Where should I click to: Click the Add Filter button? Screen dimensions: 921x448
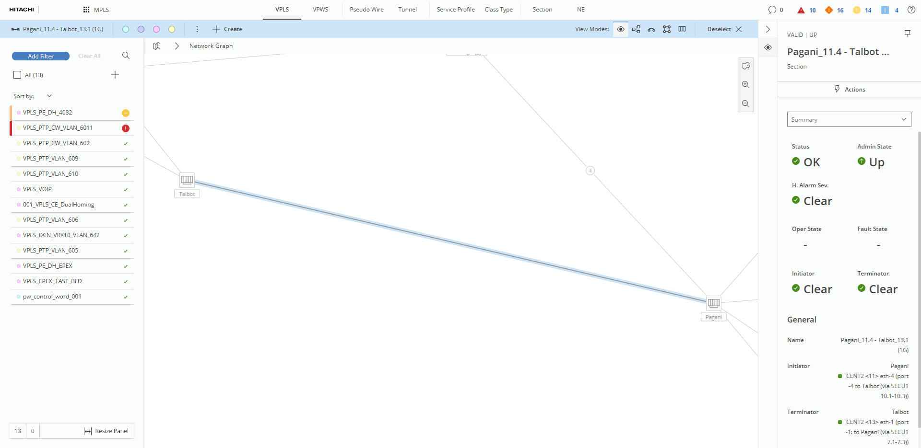[41, 56]
